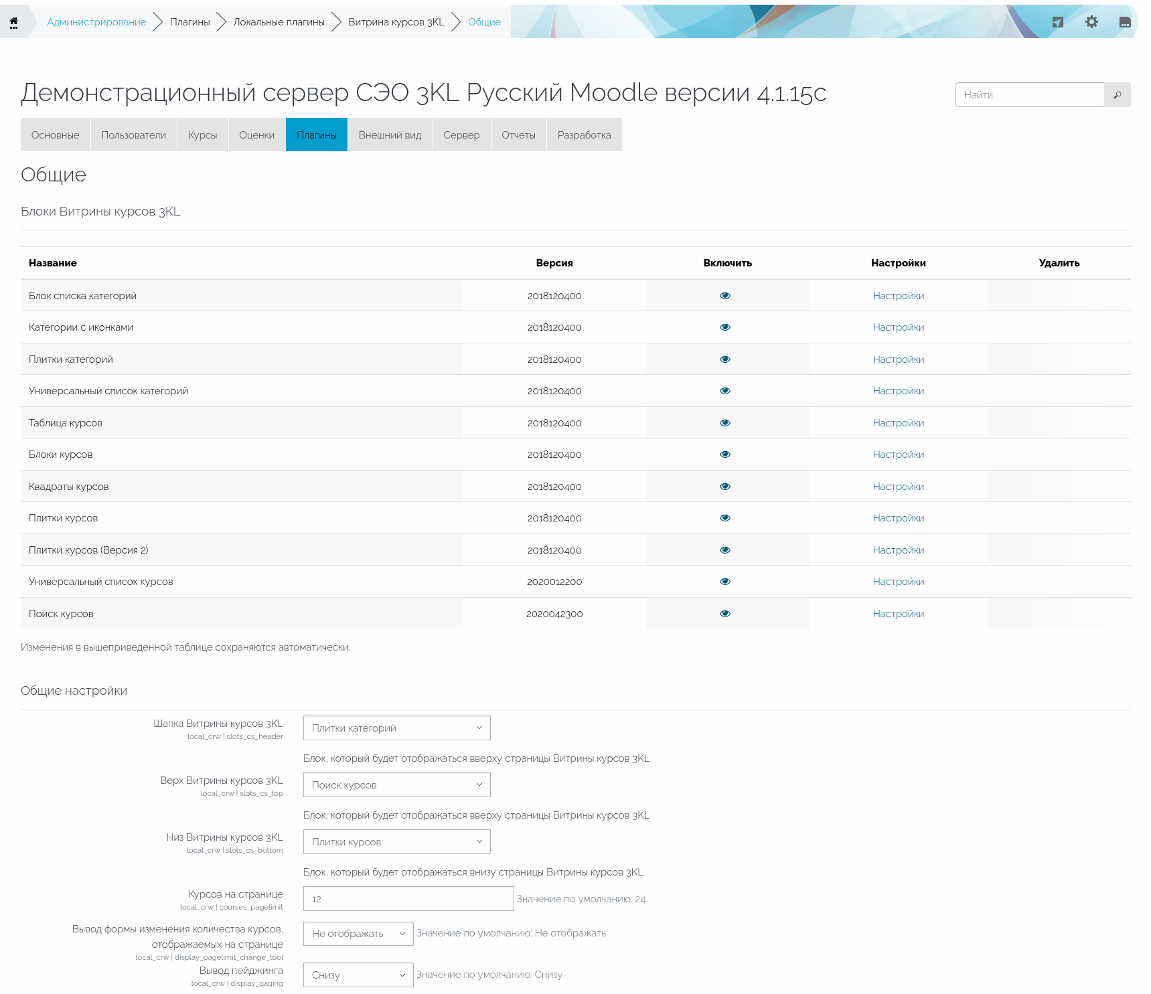Click version 2020042300 cell
This screenshot has height=994, width=1151.
click(554, 614)
